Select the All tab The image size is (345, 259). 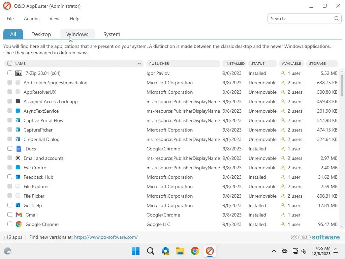point(13,34)
